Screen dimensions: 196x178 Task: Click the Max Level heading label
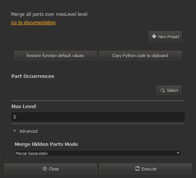[x=23, y=107]
